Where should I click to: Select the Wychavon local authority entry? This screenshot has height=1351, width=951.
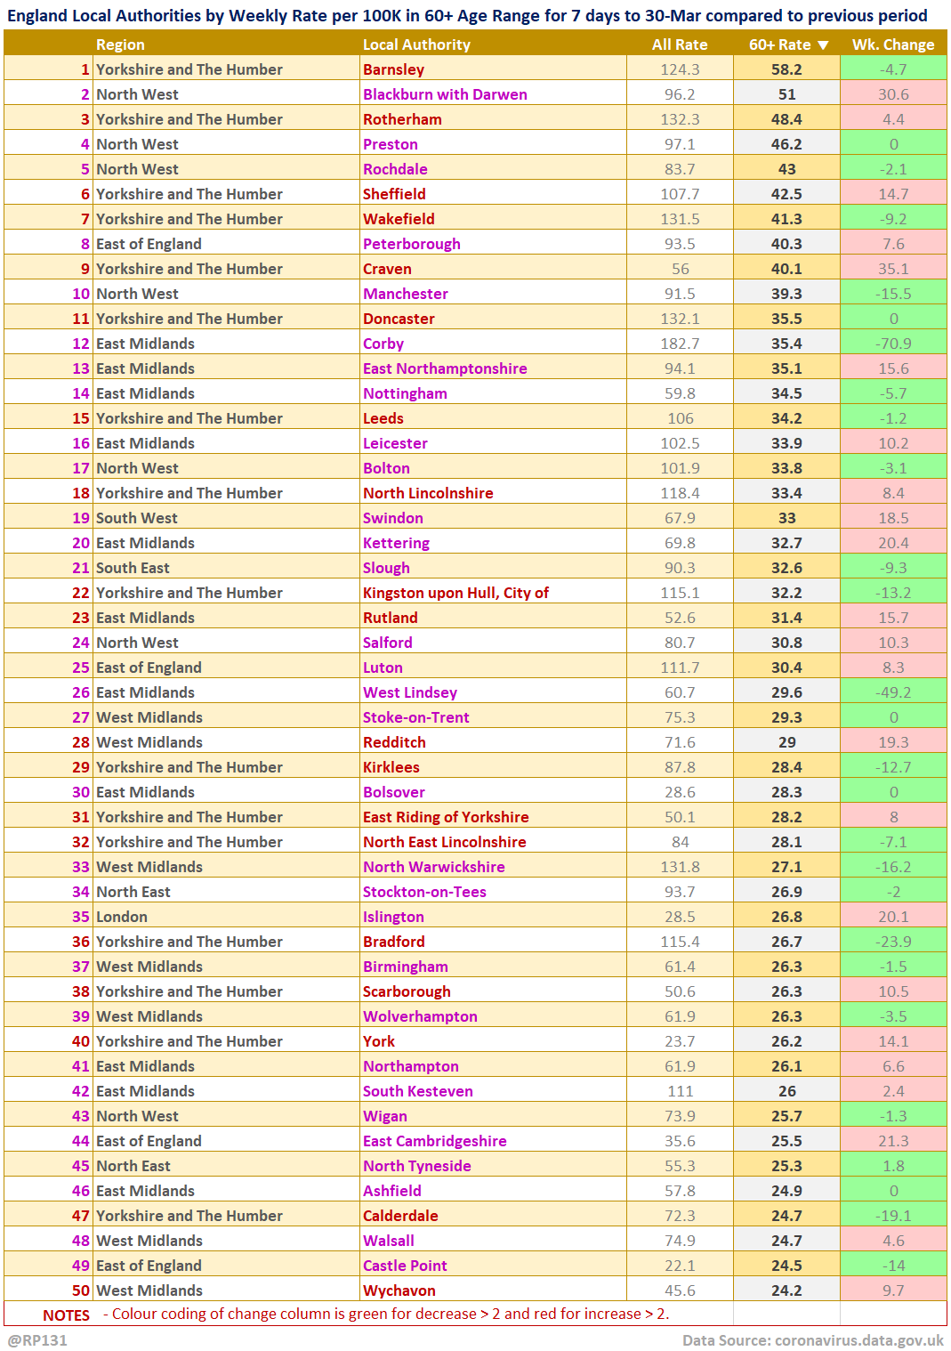pyautogui.click(x=399, y=1290)
